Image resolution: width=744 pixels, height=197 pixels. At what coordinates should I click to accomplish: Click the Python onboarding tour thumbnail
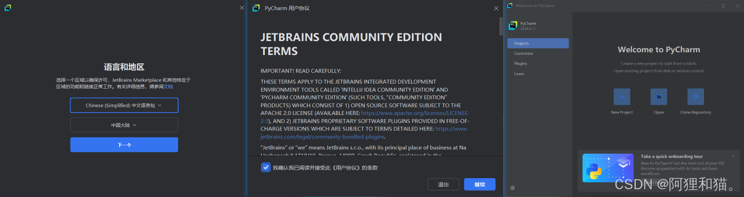[608, 168]
